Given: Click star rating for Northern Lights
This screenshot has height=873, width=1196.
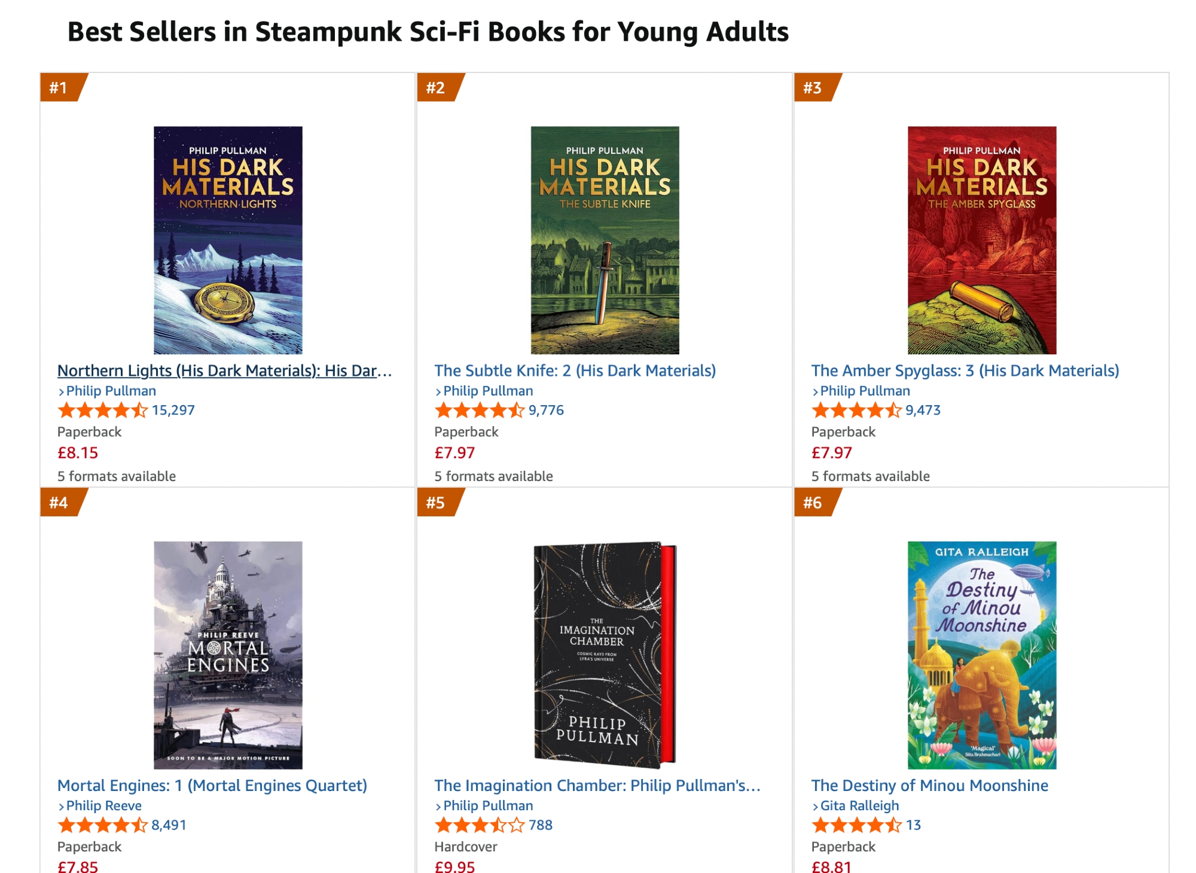Looking at the screenshot, I should [x=102, y=410].
